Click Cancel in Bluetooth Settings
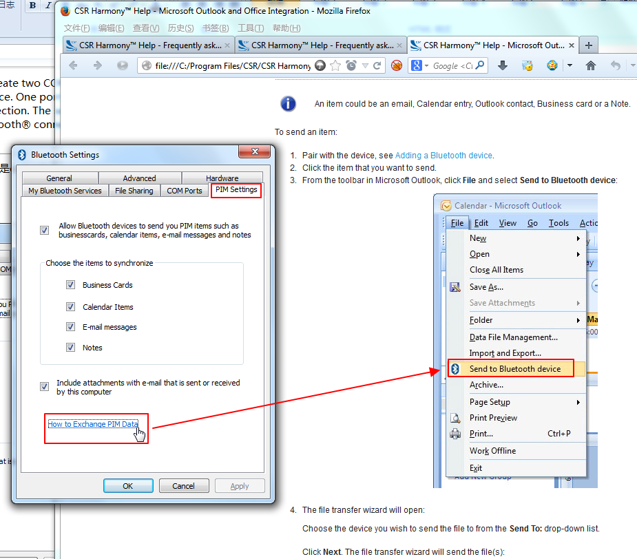The height and width of the screenshot is (559, 637). [x=184, y=486]
